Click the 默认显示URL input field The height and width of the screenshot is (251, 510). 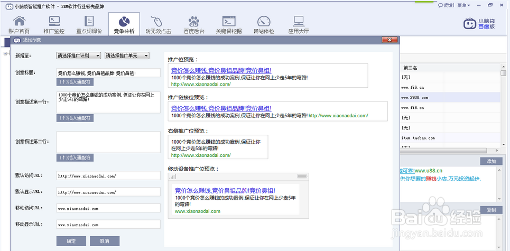click(108, 192)
